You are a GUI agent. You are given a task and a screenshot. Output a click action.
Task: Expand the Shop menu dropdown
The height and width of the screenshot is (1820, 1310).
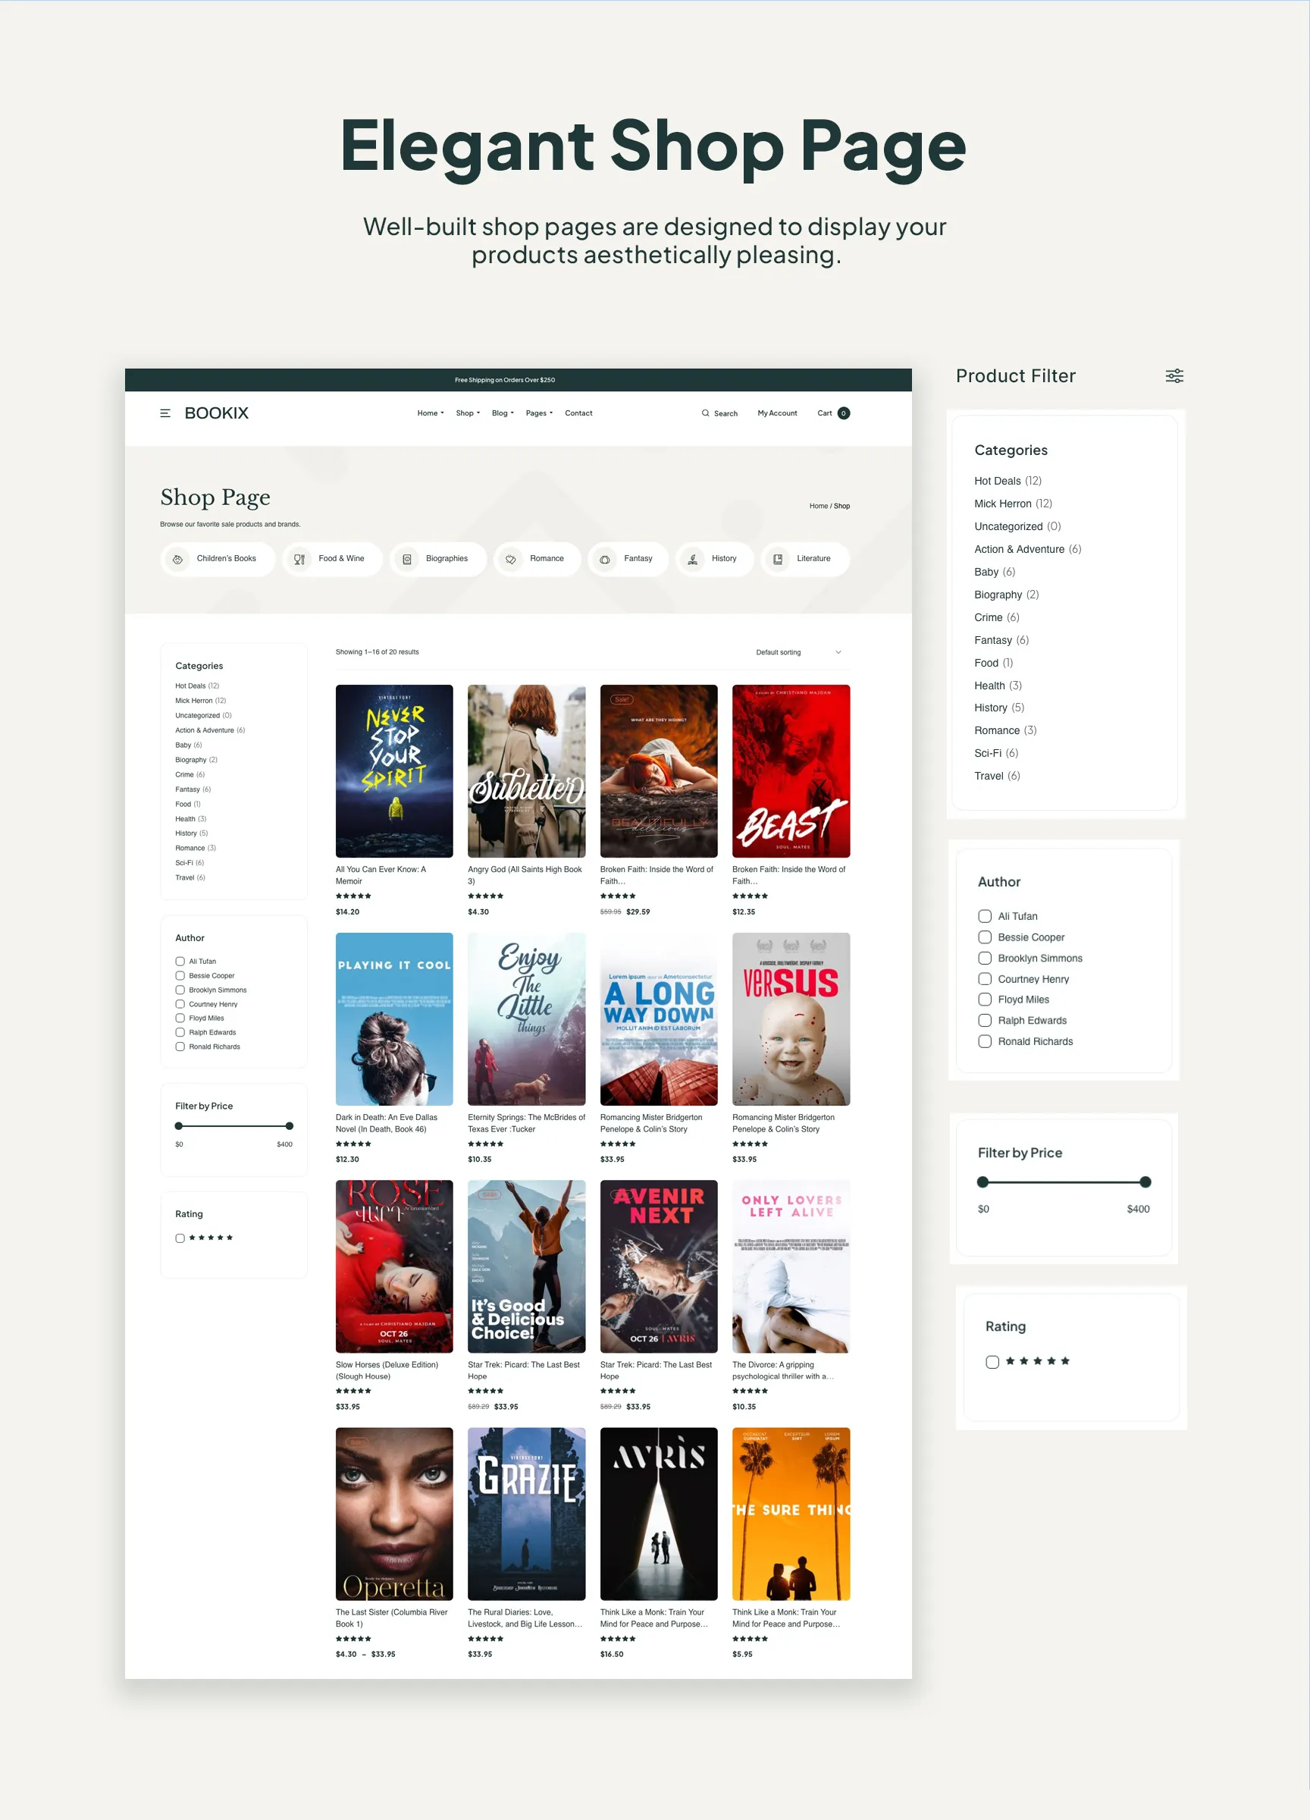coord(467,413)
